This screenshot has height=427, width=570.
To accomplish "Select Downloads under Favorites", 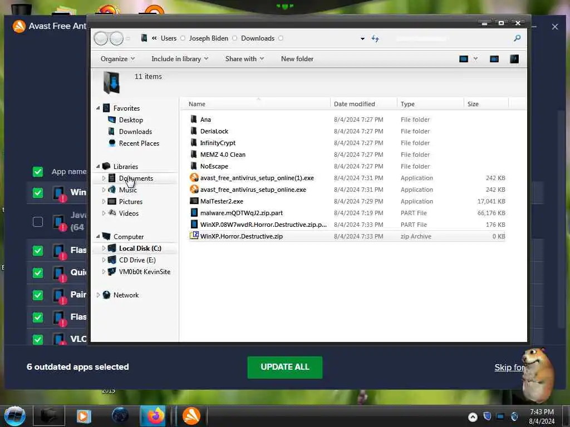I will tap(135, 131).
